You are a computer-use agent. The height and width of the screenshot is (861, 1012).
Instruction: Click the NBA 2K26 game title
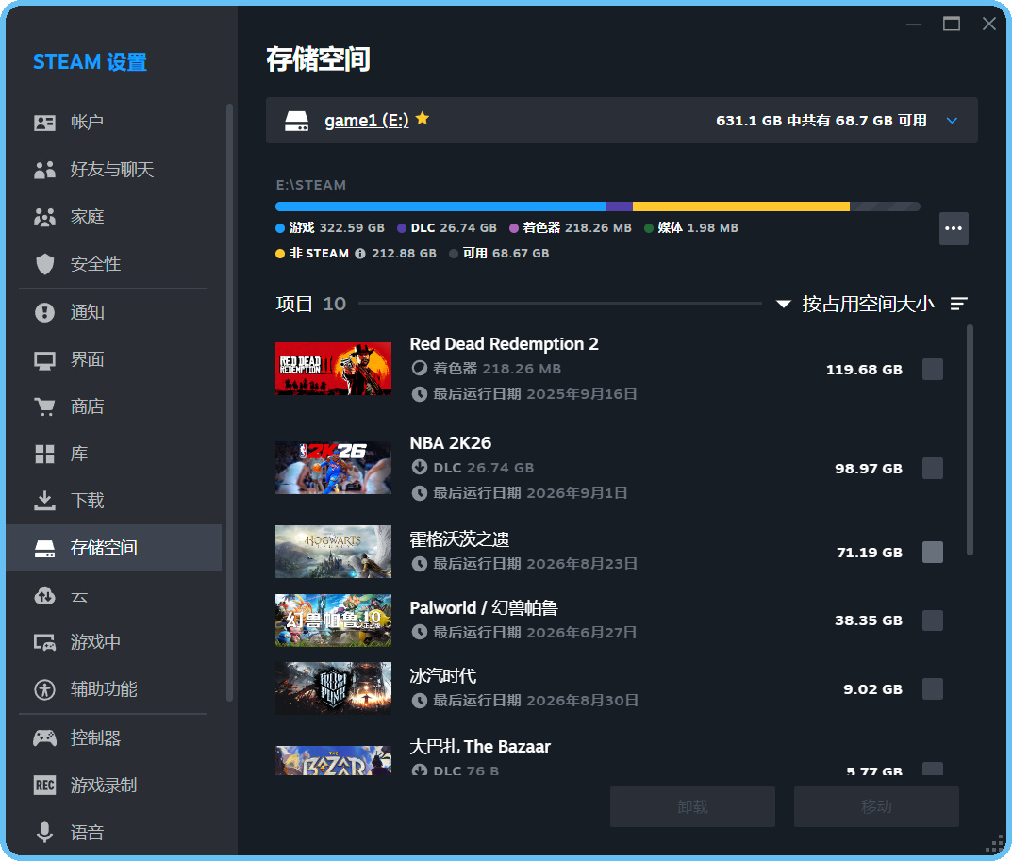(x=451, y=443)
